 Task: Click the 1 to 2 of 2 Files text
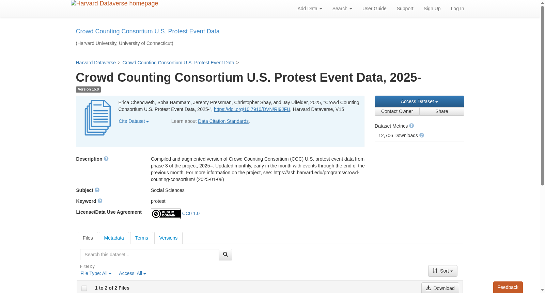pyautogui.click(x=112, y=288)
